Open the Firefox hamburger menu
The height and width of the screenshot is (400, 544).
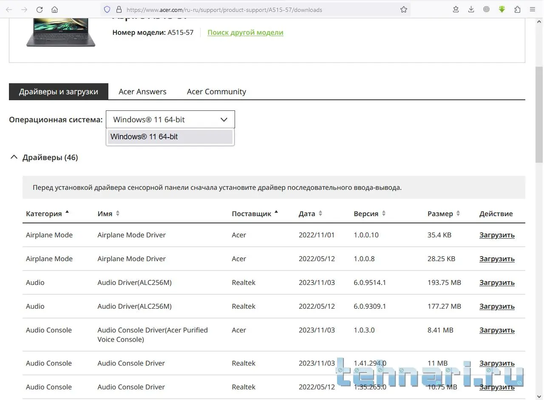[533, 9]
